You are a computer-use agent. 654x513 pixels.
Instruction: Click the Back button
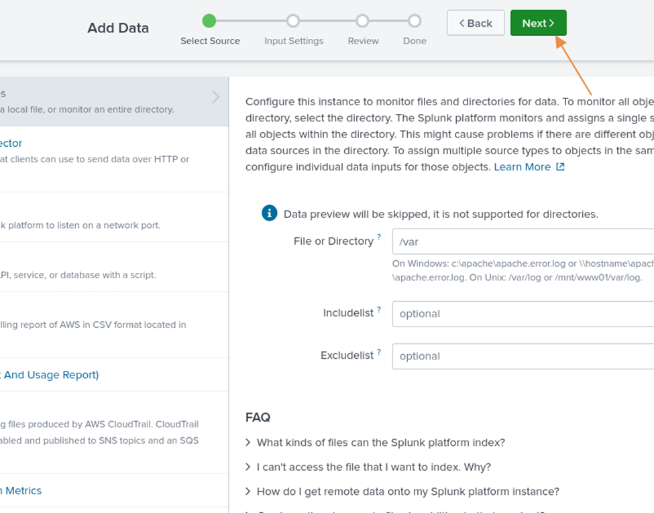pyautogui.click(x=475, y=22)
